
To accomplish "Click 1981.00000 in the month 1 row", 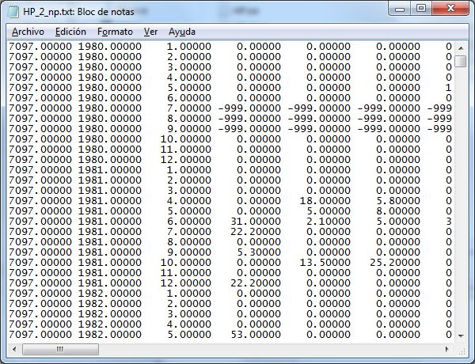I will tap(110, 169).
